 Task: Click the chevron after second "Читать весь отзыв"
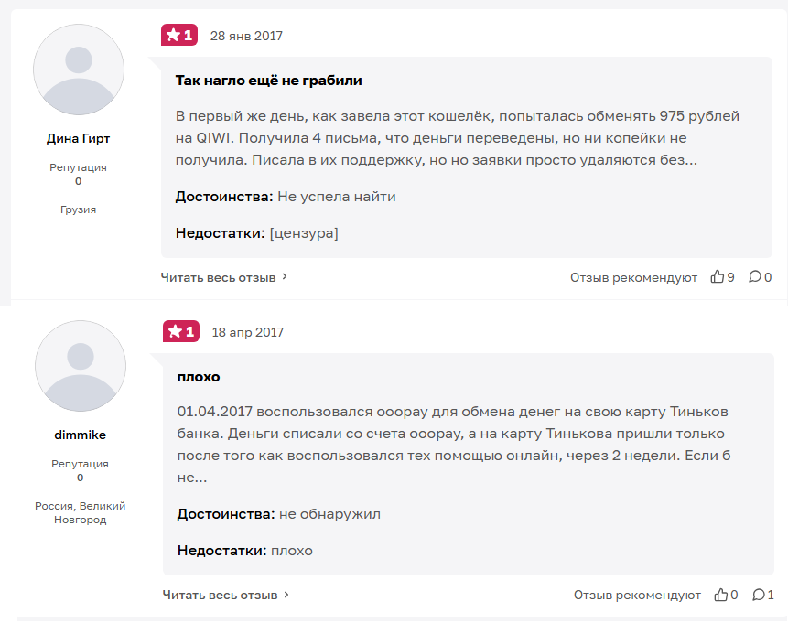pos(287,594)
